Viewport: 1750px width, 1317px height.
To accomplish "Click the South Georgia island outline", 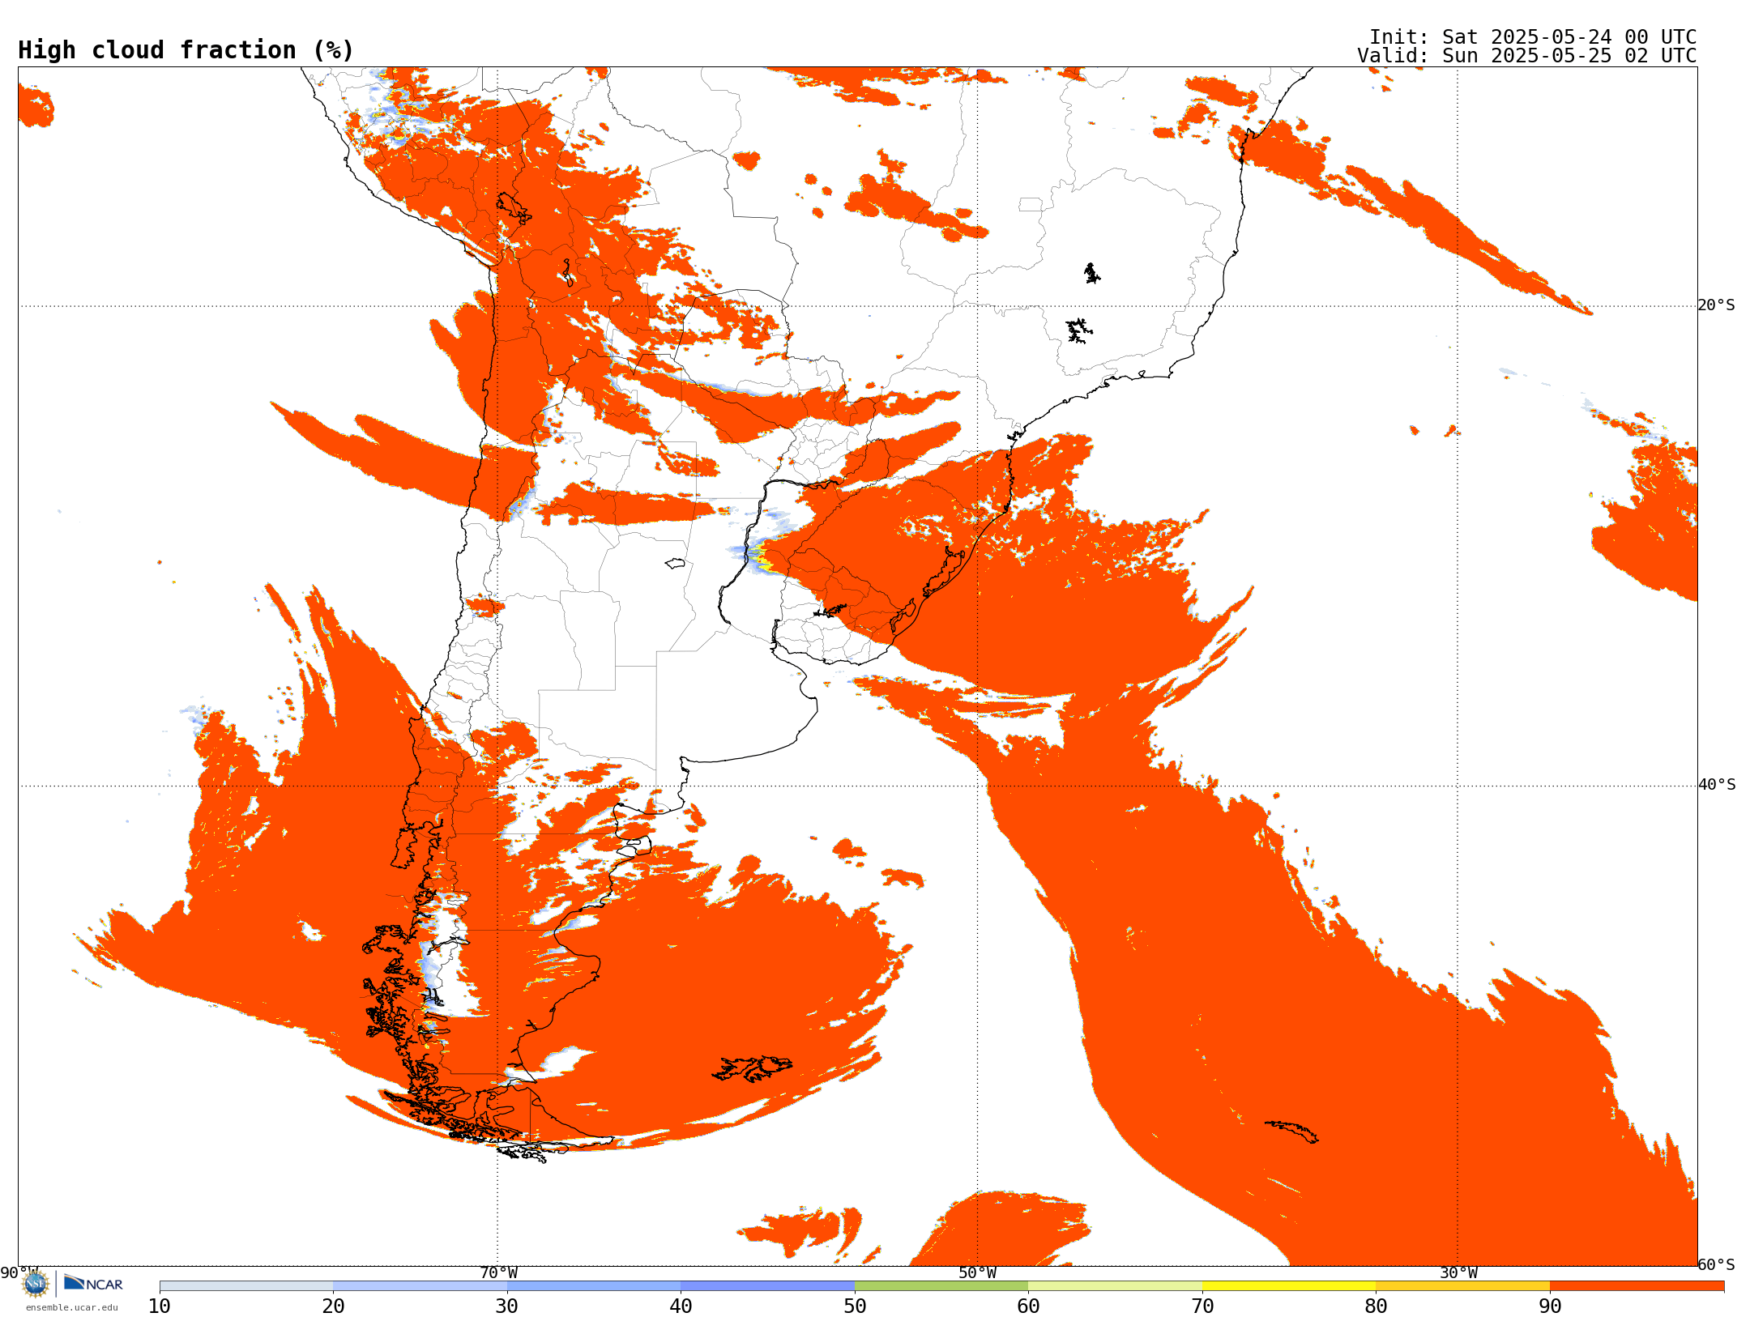I will click(1291, 1132).
